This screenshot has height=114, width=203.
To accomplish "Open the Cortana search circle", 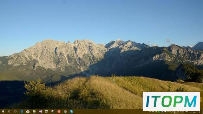I will [x=9, y=111].
